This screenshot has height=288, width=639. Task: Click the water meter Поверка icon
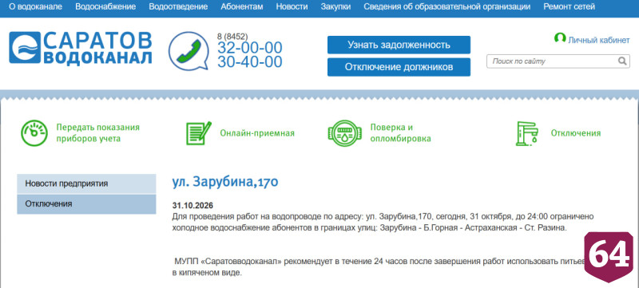click(345, 133)
